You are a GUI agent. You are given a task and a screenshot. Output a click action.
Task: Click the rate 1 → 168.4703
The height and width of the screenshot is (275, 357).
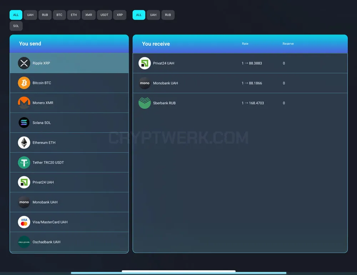tap(253, 103)
